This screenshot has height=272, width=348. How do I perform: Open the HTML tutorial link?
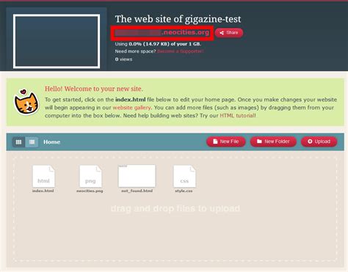tap(238, 116)
